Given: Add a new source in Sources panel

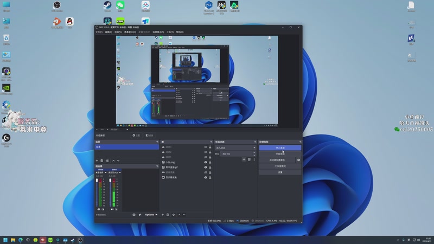Looking at the screenshot, I should tap(163, 215).
